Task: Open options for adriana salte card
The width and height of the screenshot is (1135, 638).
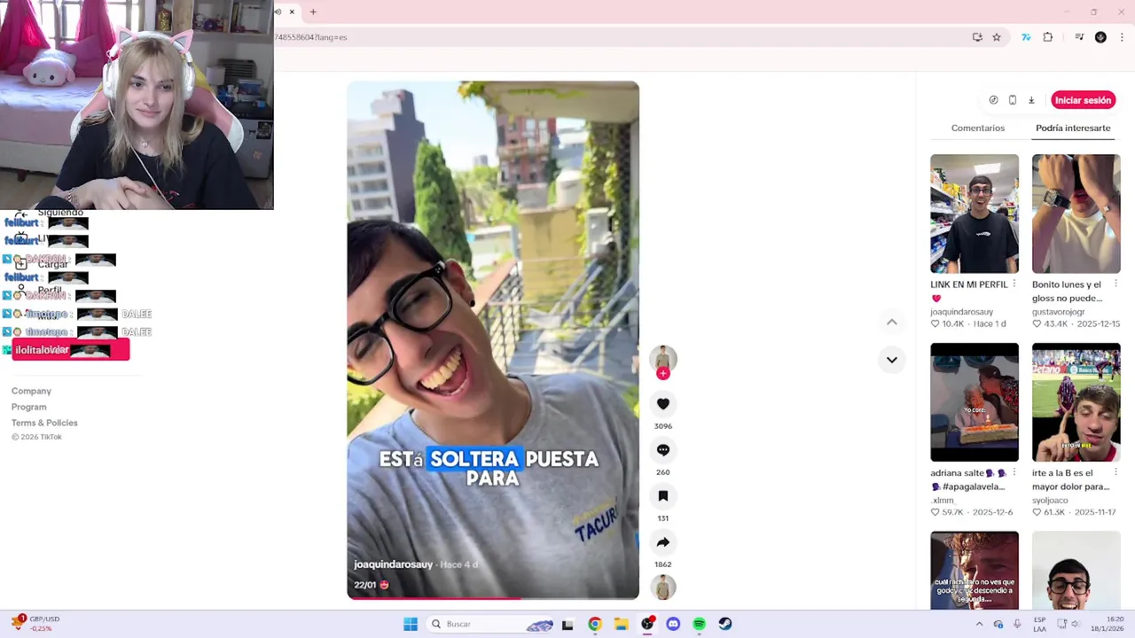Action: pos(1014,473)
